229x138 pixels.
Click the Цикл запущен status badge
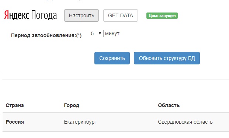[x=162, y=15]
